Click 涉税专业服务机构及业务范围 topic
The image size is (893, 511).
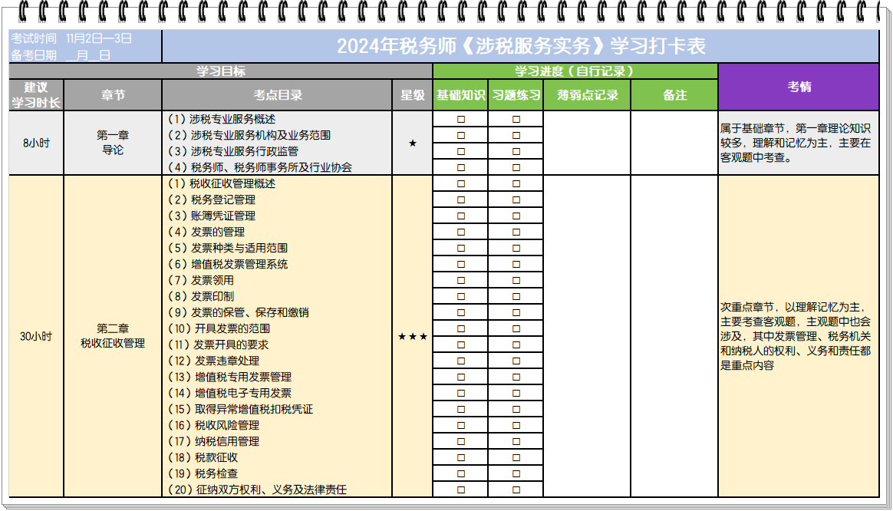point(249,136)
